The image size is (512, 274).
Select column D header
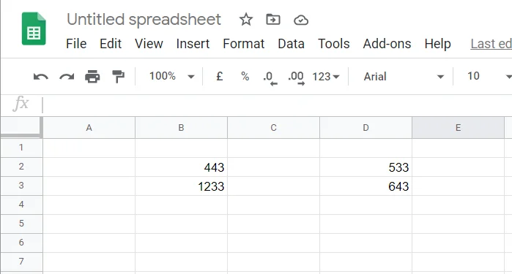click(x=366, y=128)
